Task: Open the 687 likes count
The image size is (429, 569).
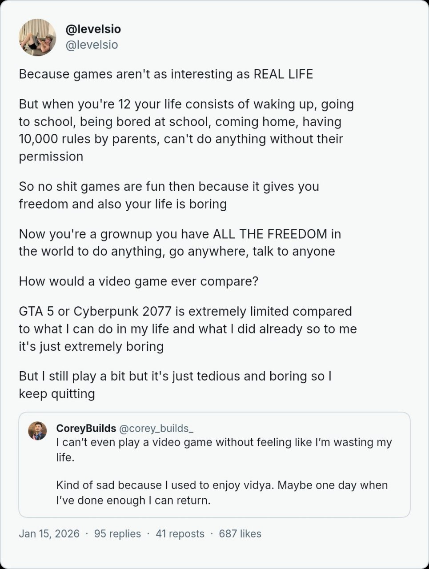Action: pyautogui.click(x=240, y=534)
